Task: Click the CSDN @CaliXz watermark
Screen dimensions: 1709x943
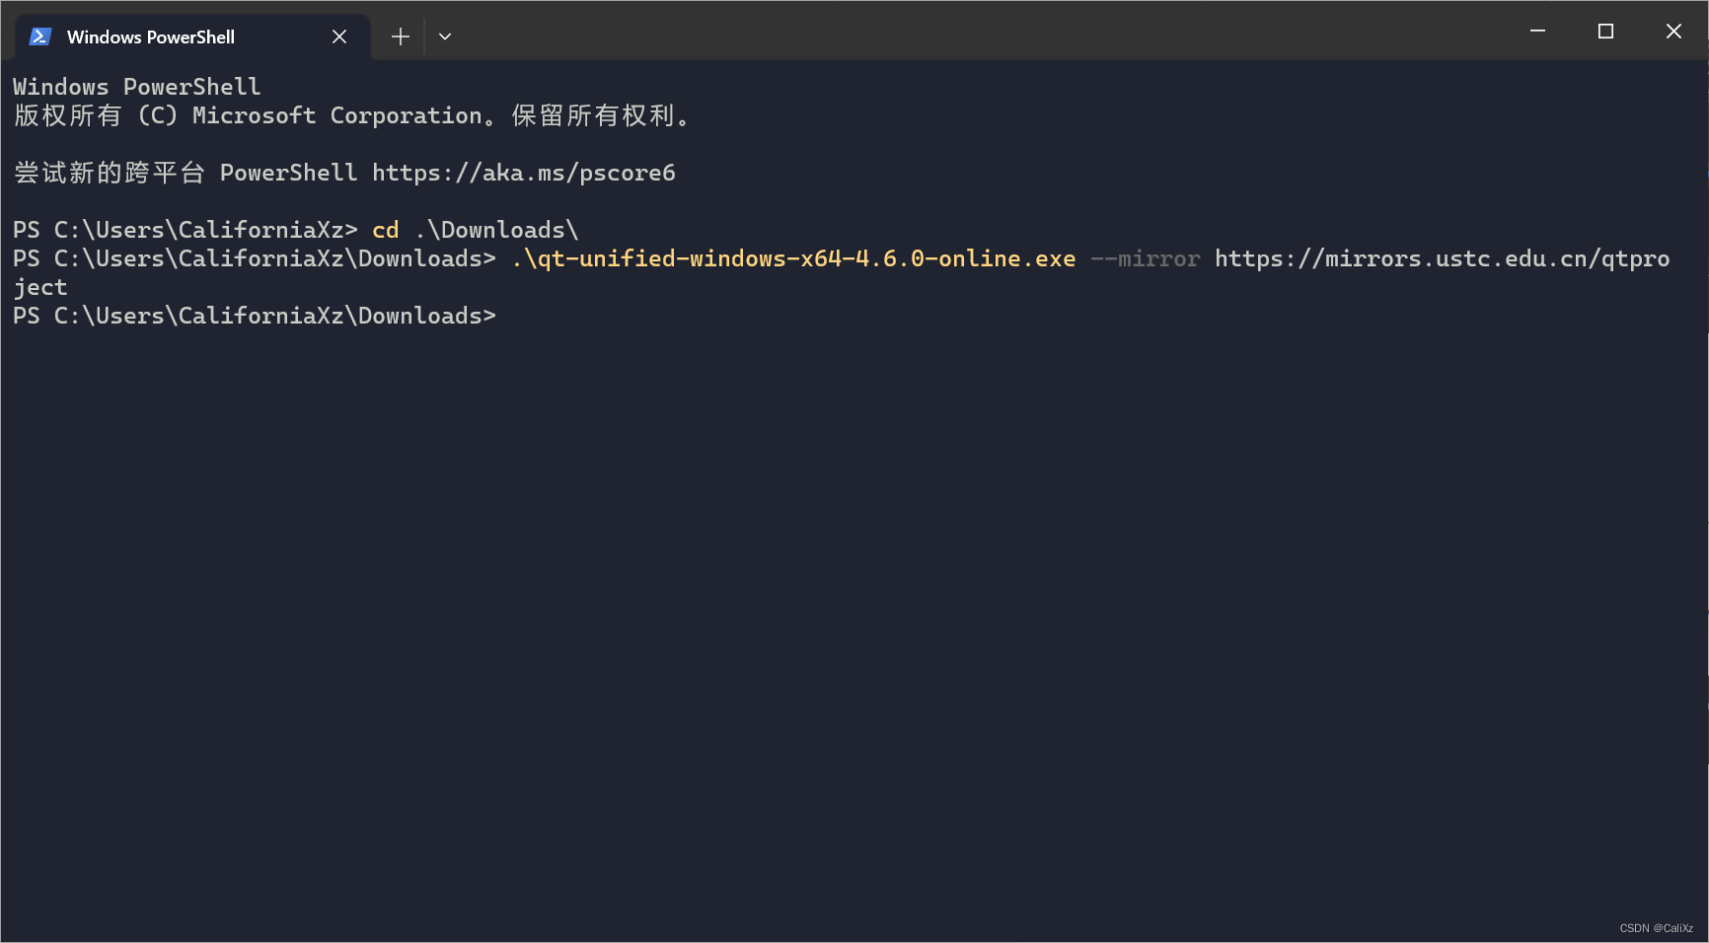Action: pos(1656,928)
